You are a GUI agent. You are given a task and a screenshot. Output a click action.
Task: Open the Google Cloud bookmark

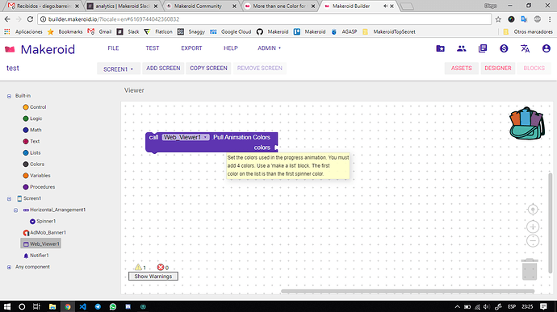pos(231,31)
